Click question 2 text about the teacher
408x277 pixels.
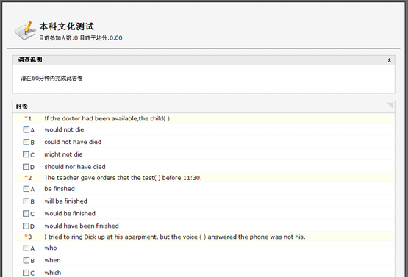(x=123, y=178)
